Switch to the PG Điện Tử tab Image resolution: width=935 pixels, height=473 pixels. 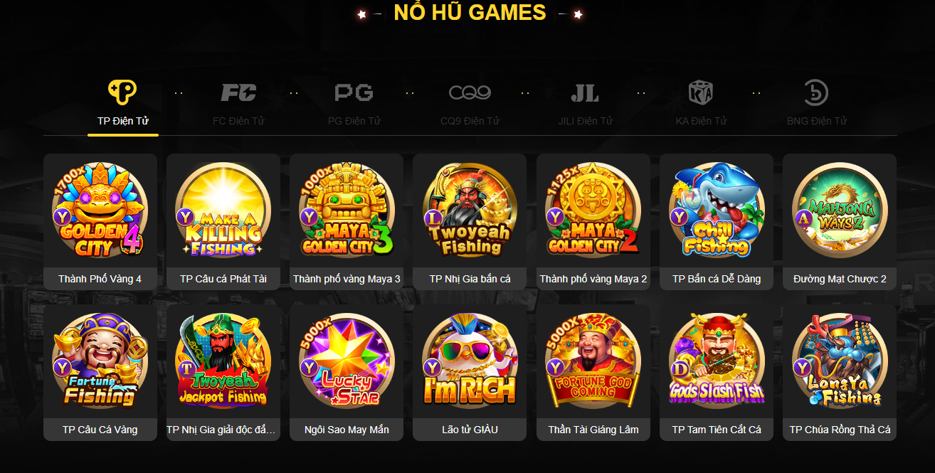354,103
